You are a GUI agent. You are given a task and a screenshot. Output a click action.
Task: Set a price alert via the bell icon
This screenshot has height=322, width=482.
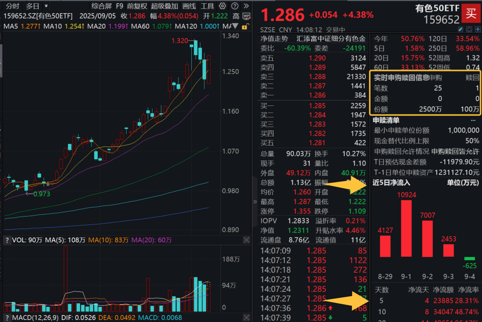[x=469, y=29]
